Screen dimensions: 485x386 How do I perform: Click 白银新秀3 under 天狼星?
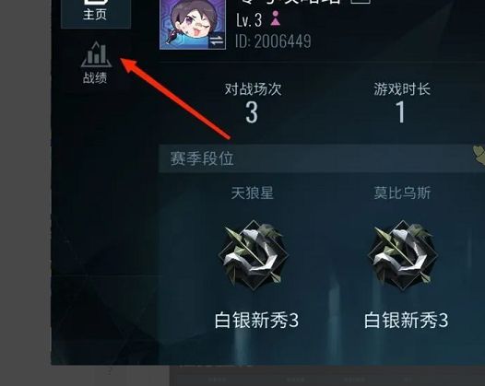click(256, 321)
